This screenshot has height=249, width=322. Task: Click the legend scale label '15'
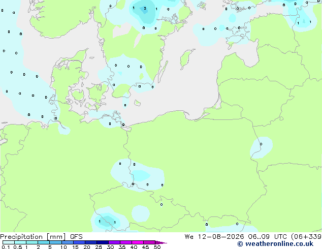[75, 247]
